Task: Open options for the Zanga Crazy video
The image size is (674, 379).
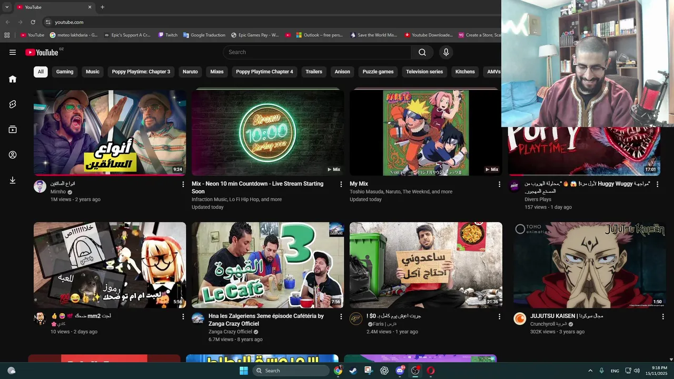Action: coord(341,316)
